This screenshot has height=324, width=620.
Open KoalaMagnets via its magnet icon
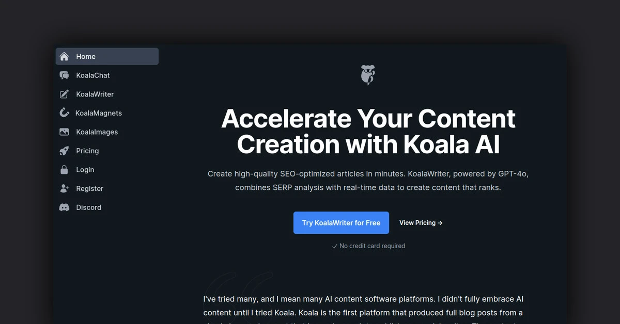coord(64,113)
